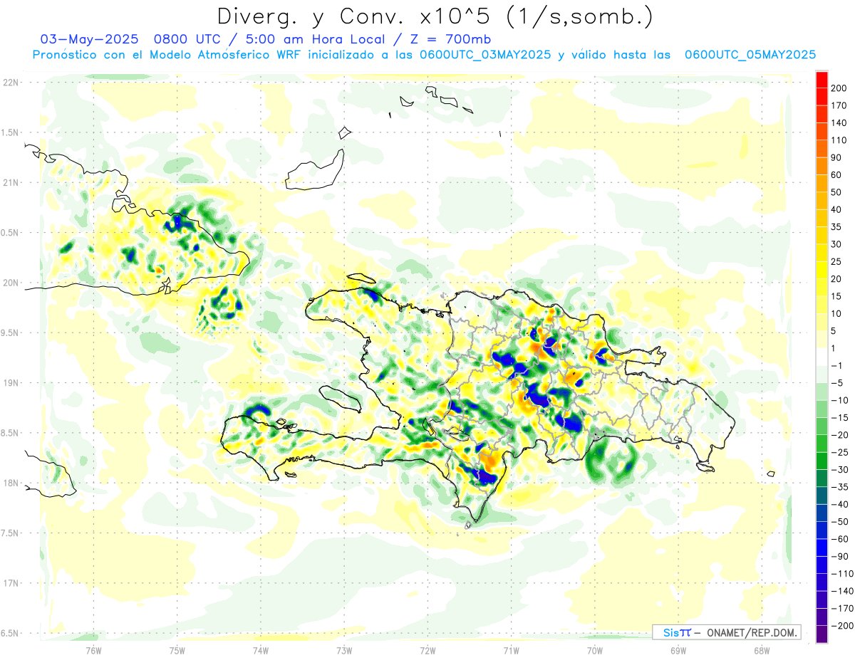Click the -140 value on color scale
Screen dimensions: 855x660
(843, 592)
